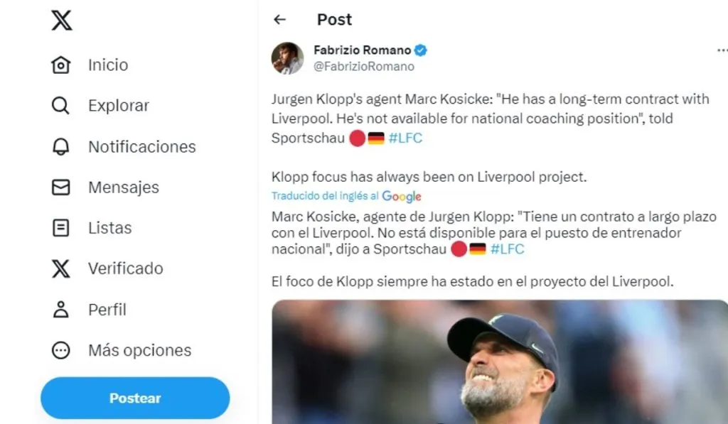Viewport: 728px width, 424px height.
Task: Open the Notificaciones menu label
Action: [x=141, y=147]
